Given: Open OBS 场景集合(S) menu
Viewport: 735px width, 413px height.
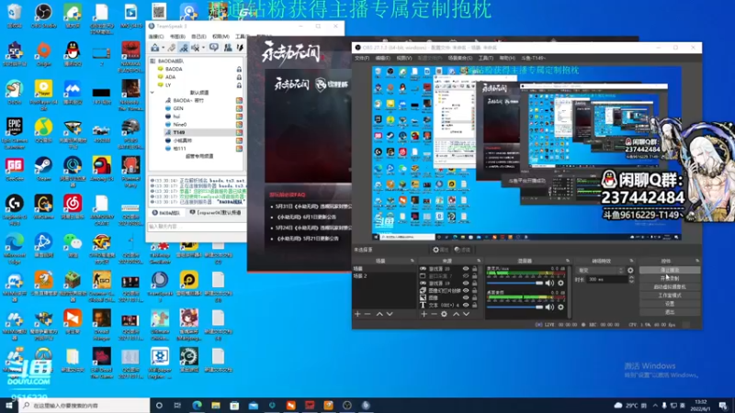Looking at the screenshot, I should [x=460, y=58].
